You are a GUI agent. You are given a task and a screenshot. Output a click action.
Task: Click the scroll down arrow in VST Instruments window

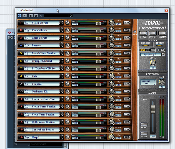tap(65, 146)
